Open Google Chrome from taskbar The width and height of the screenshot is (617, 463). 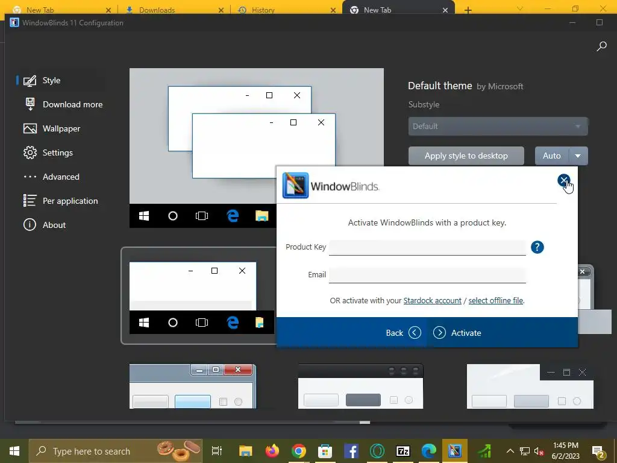point(299,451)
